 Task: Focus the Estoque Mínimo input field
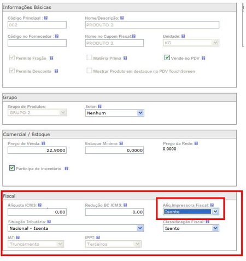point(114,150)
